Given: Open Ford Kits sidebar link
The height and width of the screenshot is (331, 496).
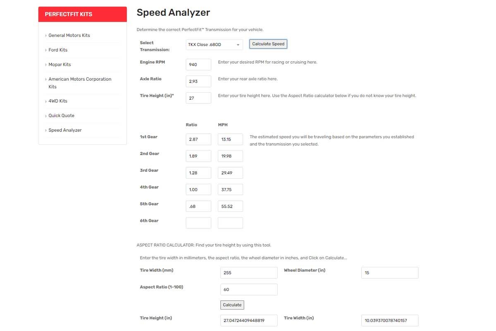Looking at the screenshot, I should [58, 50].
